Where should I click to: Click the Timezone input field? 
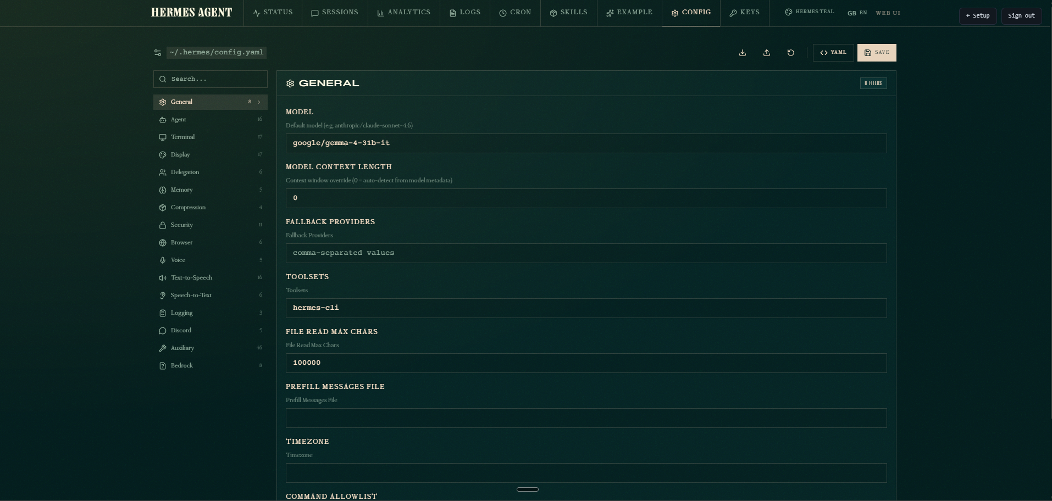(585, 473)
